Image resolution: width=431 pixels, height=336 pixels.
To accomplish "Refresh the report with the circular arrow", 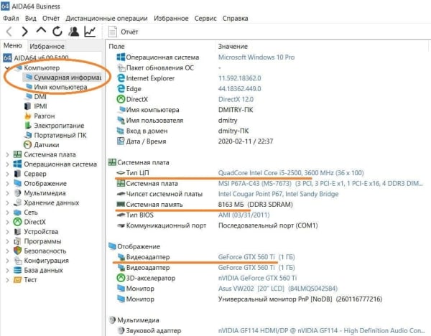I will pos(57,32).
